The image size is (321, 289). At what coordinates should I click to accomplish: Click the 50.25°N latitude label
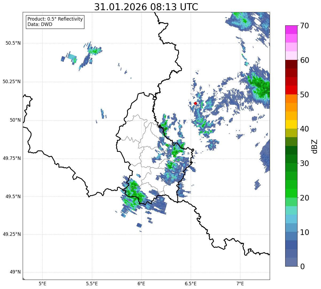pyautogui.click(x=11, y=82)
